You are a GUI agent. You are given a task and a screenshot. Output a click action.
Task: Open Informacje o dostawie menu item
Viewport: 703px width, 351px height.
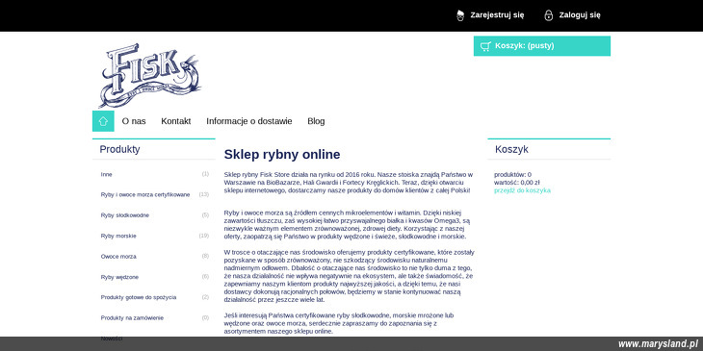[x=248, y=121]
